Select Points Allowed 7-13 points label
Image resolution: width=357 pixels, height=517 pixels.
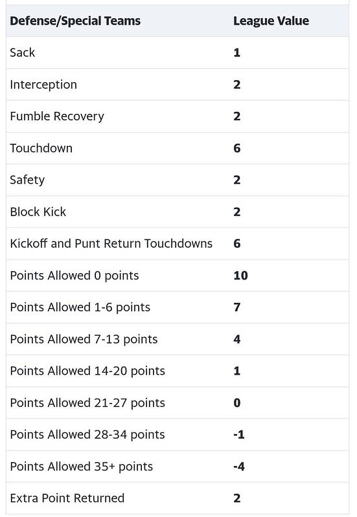coord(84,339)
